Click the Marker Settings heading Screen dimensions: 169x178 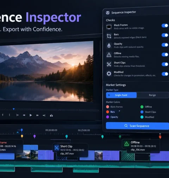(116, 85)
